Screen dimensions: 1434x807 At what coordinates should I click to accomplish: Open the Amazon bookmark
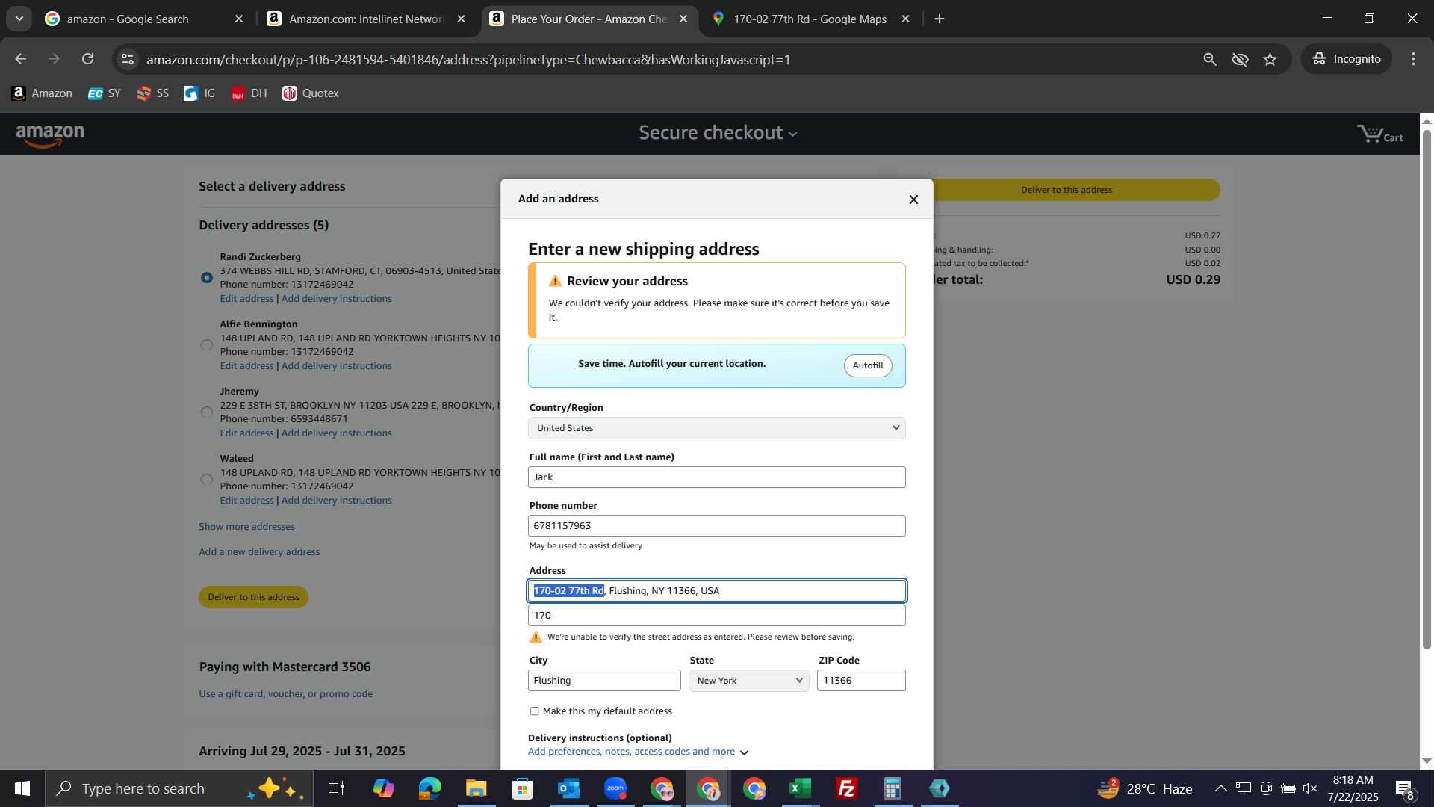43,93
